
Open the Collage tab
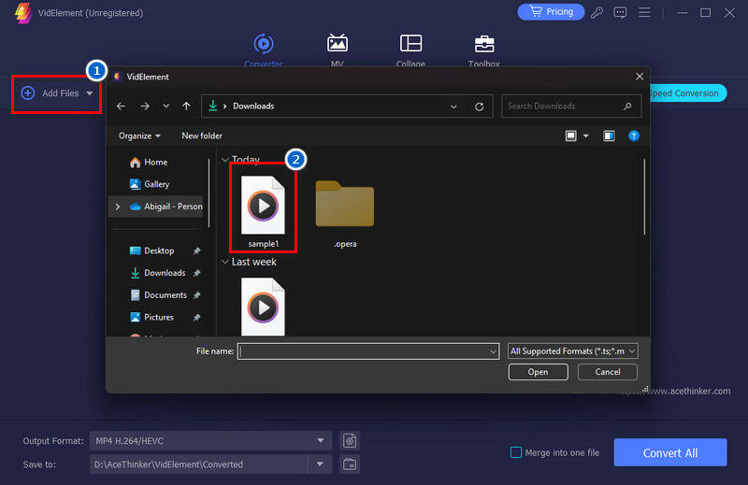click(410, 50)
